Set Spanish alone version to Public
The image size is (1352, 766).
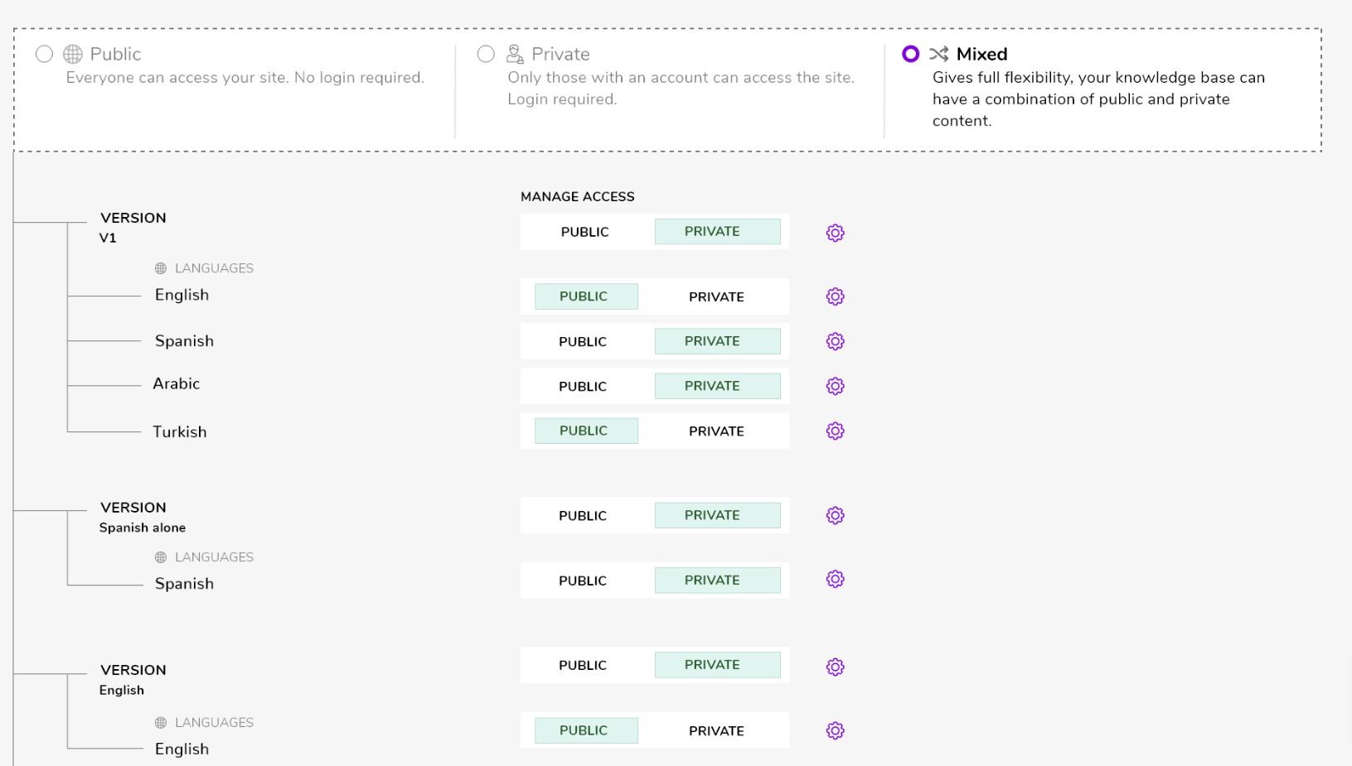click(583, 515)
